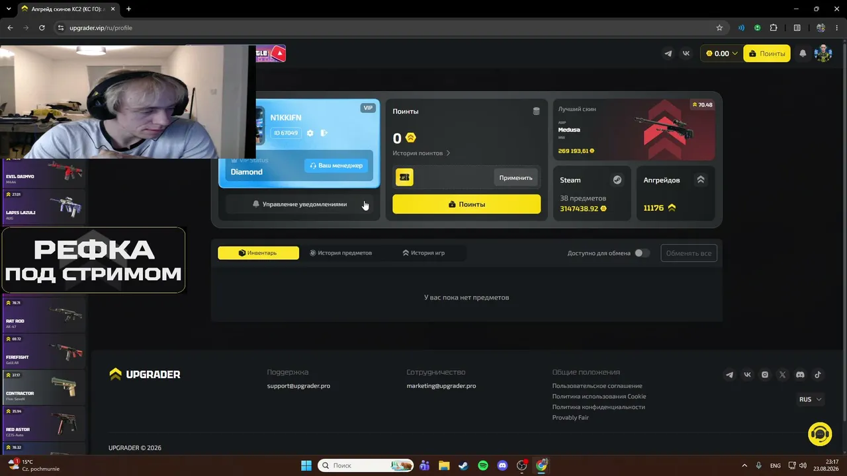
Task: Click the Steam logo icon in the Steam card
Action: pos(617,180)
